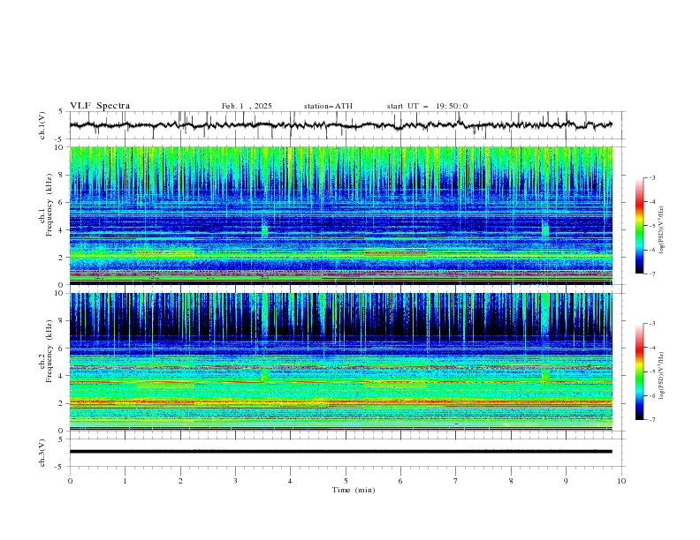700x540 pixels.
Task: Click time-axis tick label "9"
Action: [x=566, y=481]
